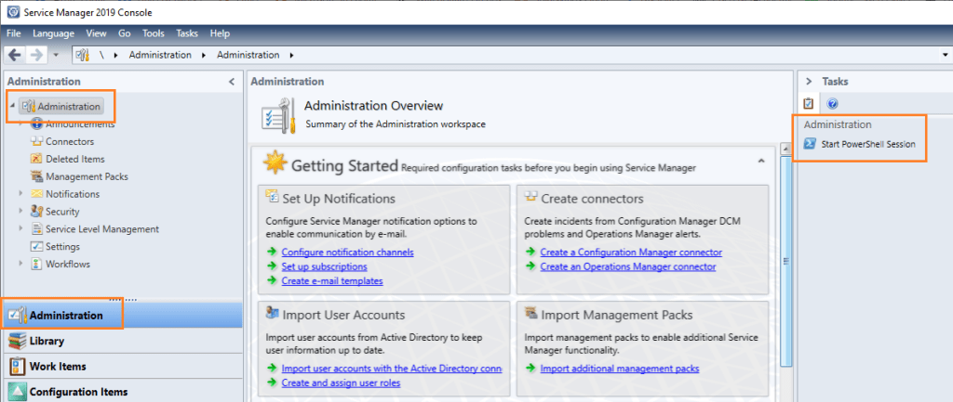Image resolution: width=953 pixels, height=402 pixels.
Task: Go back with the back arrow
Action: click(x=15, y=55)
